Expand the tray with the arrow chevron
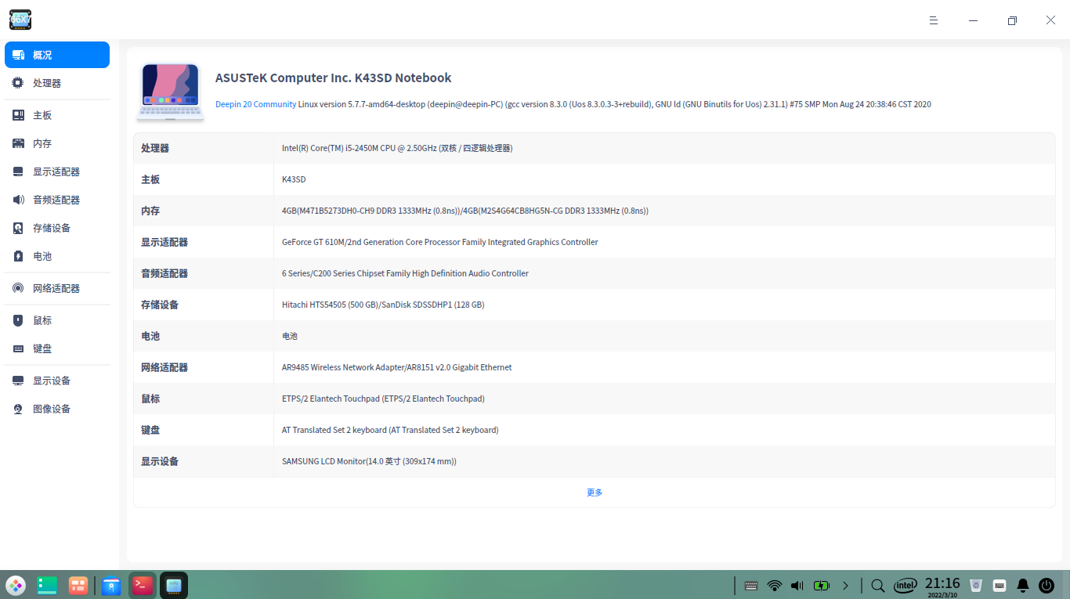This screenshot has width=1070, height=599. tap(845, 585)
